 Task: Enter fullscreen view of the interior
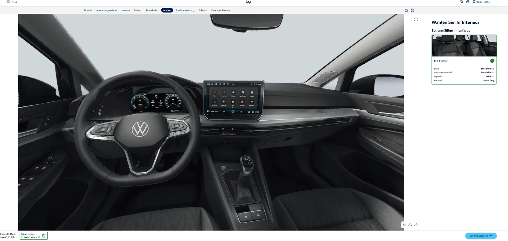416,19
